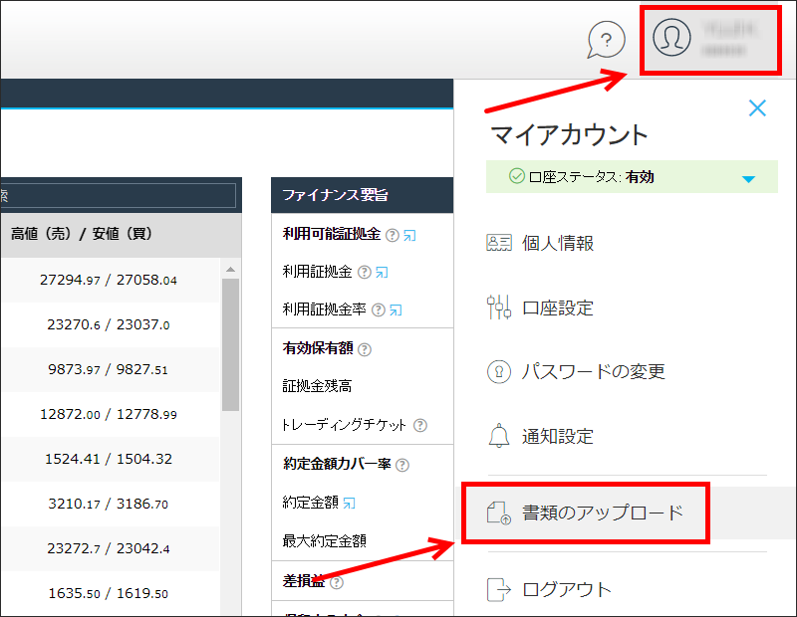The image size is (797, 617).
Task: Click the user profile avatar icon
Action: (671, 38)
